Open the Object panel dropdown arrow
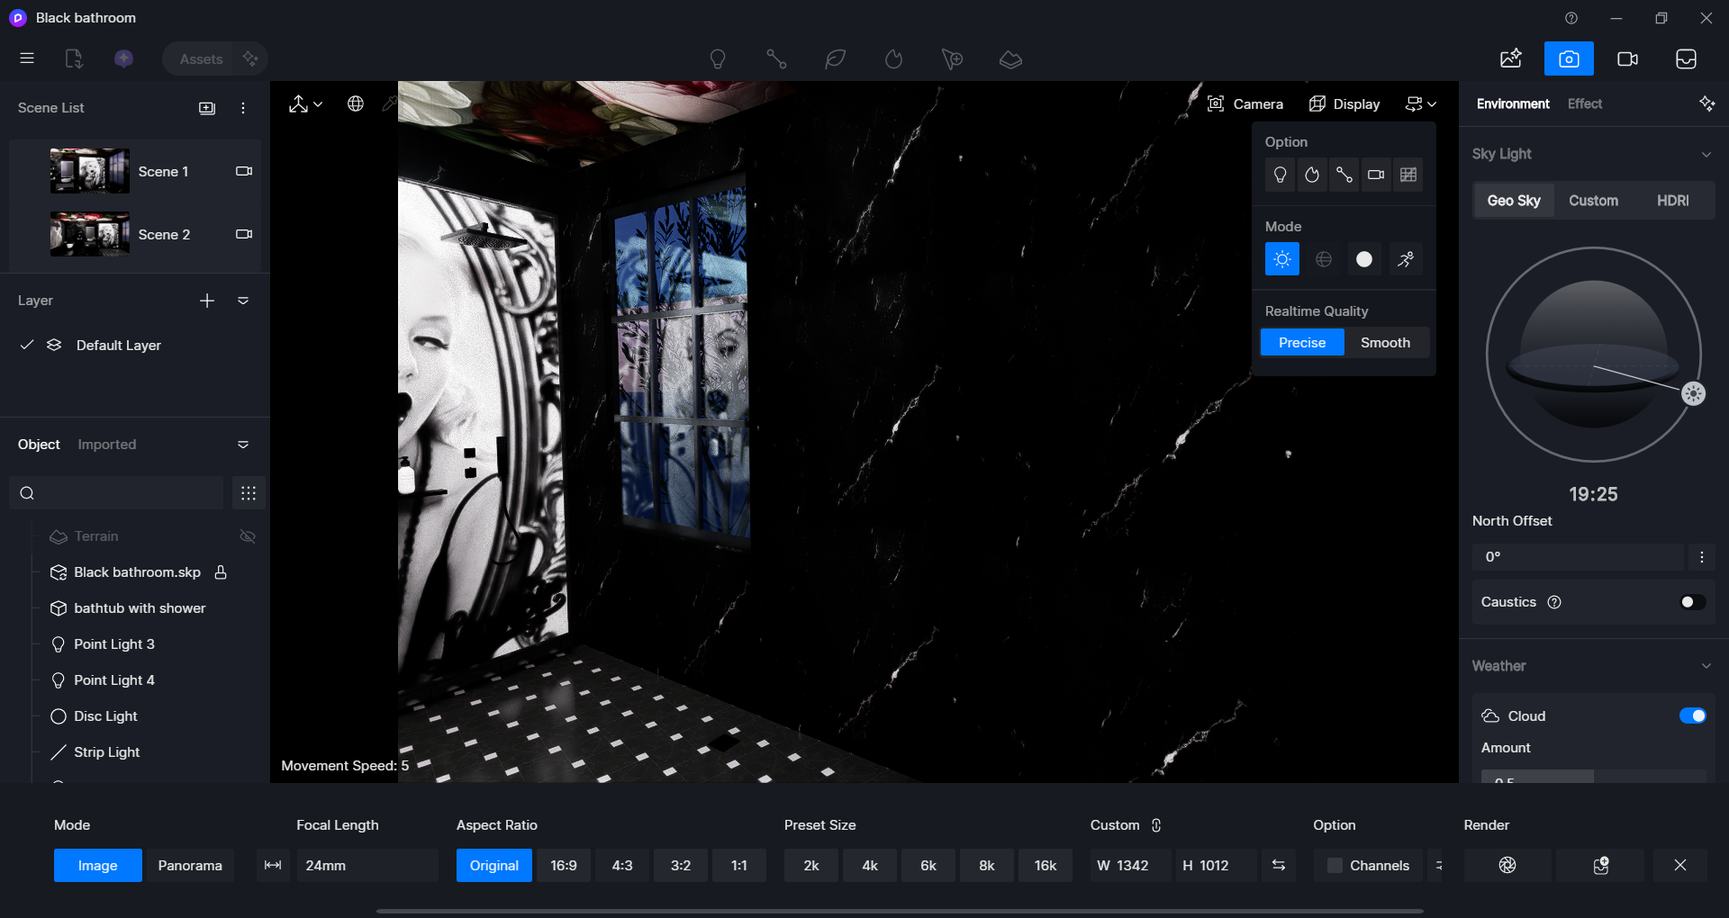This screenshot has height=918, width=1729. click(x=243, y=445)
